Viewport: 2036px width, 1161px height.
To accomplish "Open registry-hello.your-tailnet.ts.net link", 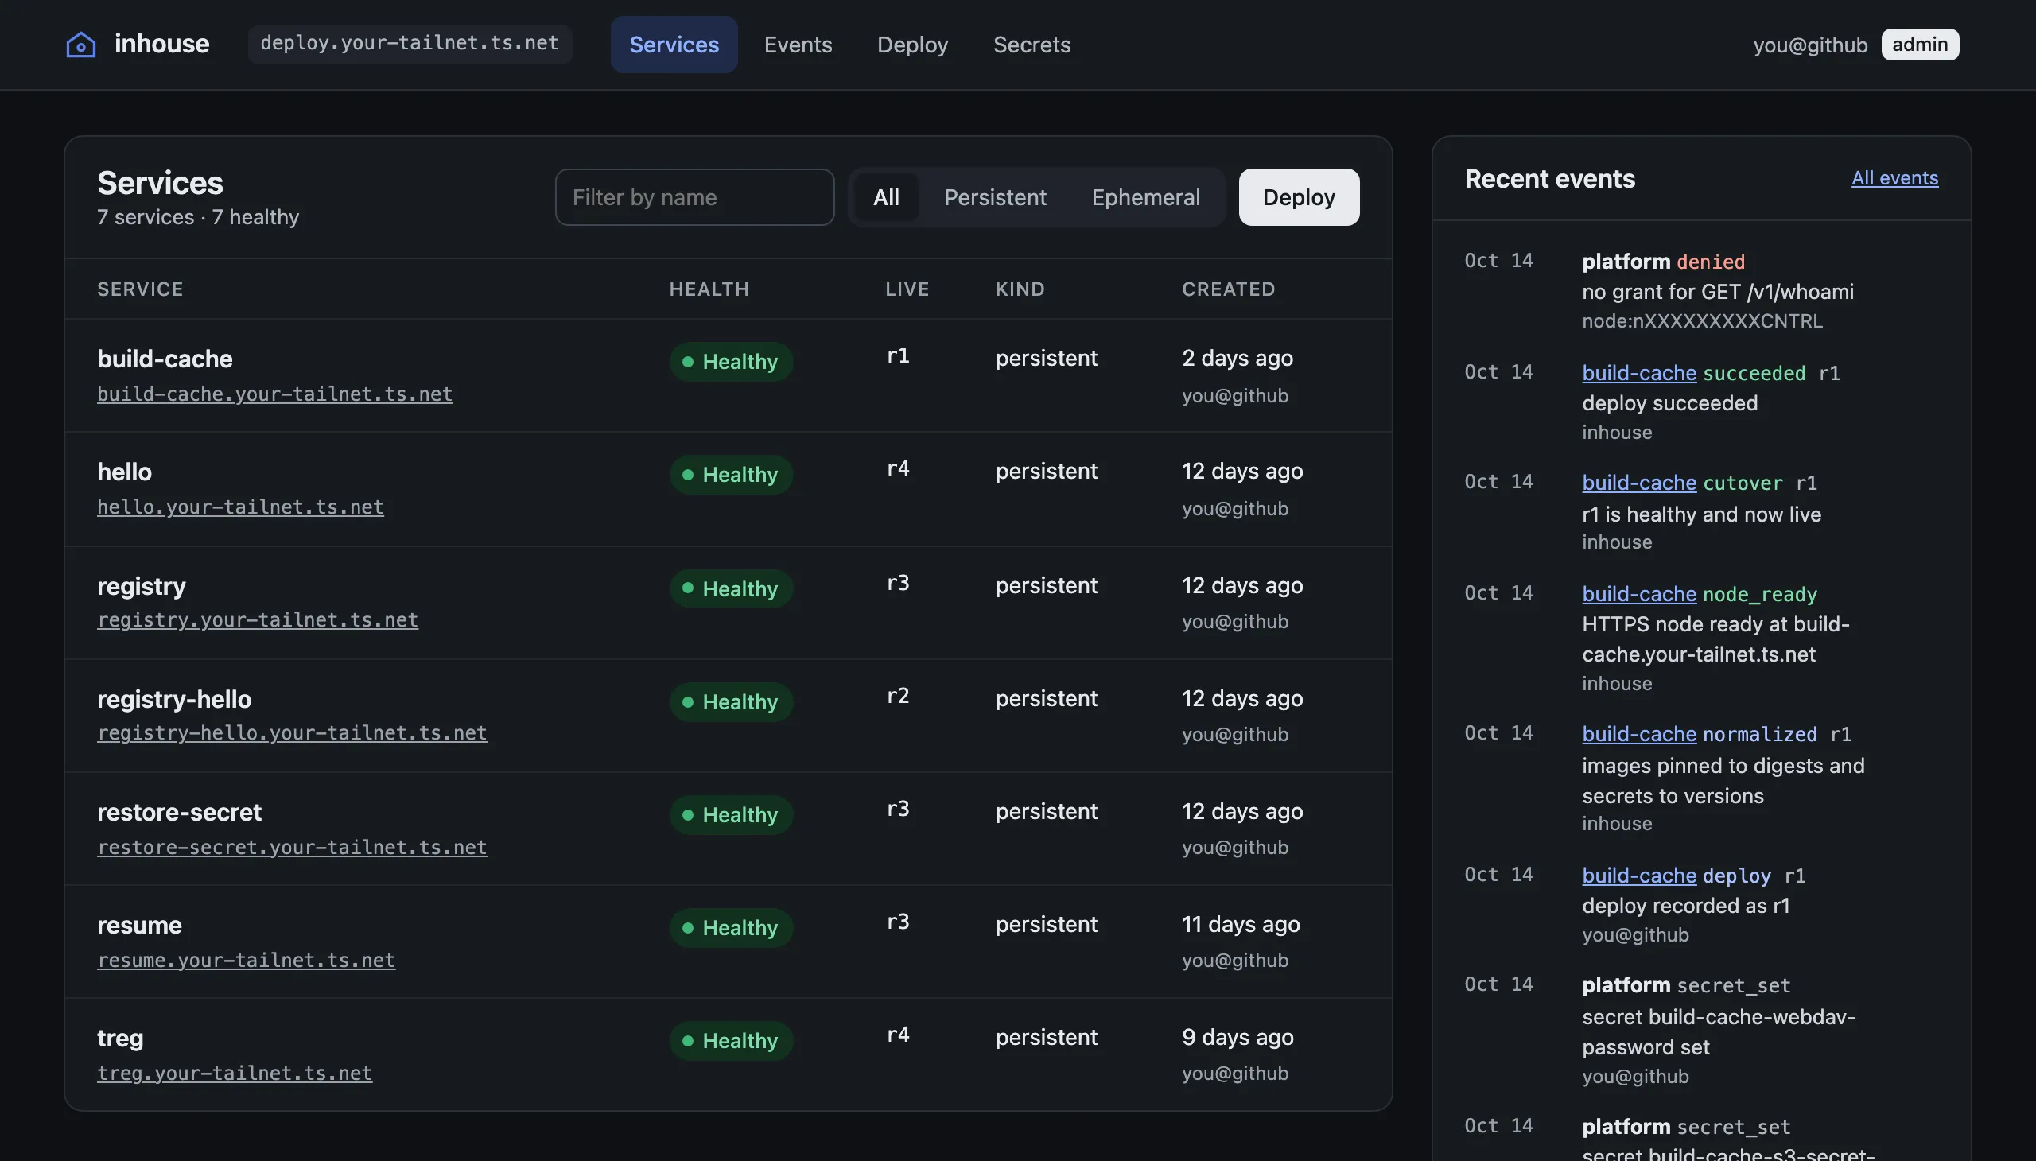I will [x=292, y=733].
